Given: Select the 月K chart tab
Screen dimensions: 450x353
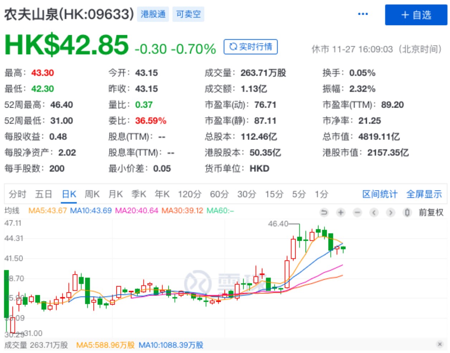Looking at the screenshot, I should pyautogui.click(x=116, y=194).
